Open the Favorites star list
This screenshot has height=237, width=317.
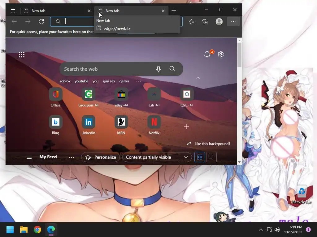tap(191, 22)
